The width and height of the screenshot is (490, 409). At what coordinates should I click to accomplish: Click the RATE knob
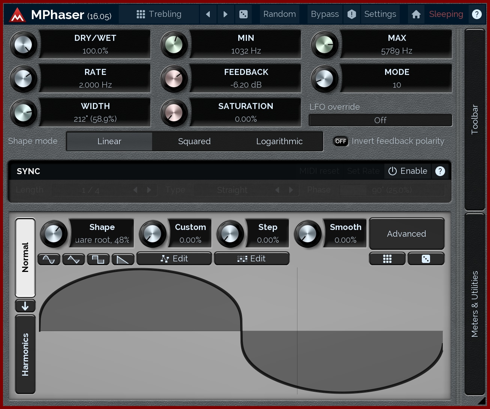23,79
